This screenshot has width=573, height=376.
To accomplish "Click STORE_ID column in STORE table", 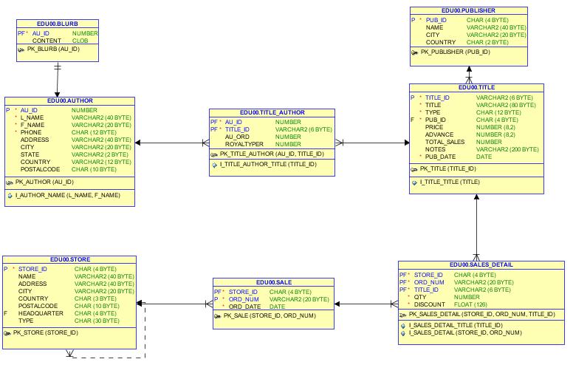I will pyautogui.click(x=32, y=269).
